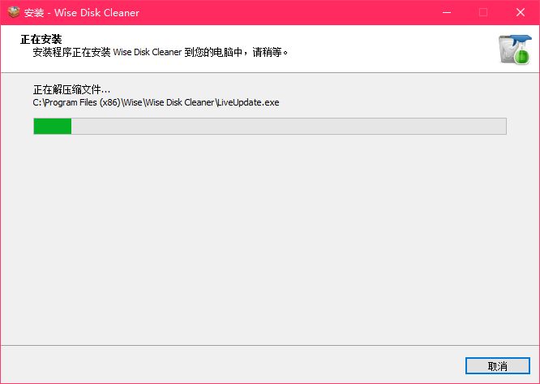The height and width of the screenshot is (384, 540).
Task: Click the 安装 - Wise Disk Cleaner title text
Action: click(x=82, y=13)
